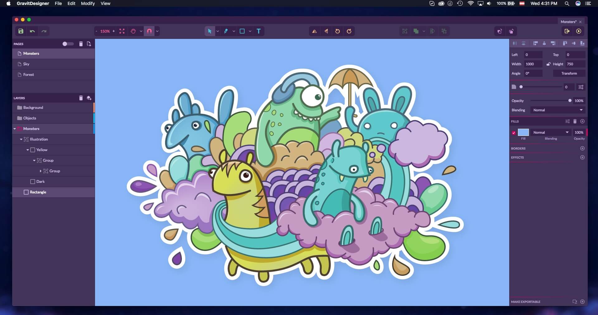Open the Blending mode dropdown
The width and height of the screenshot is (598, 315).
pos(558,110)
